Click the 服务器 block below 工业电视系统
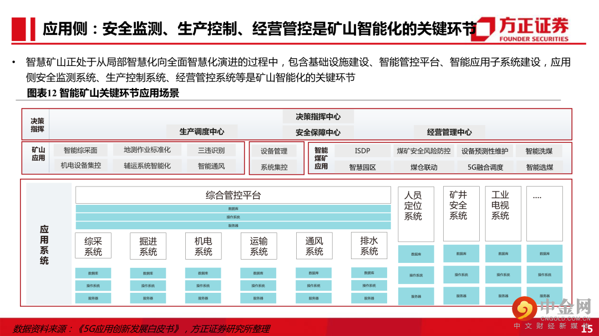This screenshot has width=599, height=336. pos(503,296)
